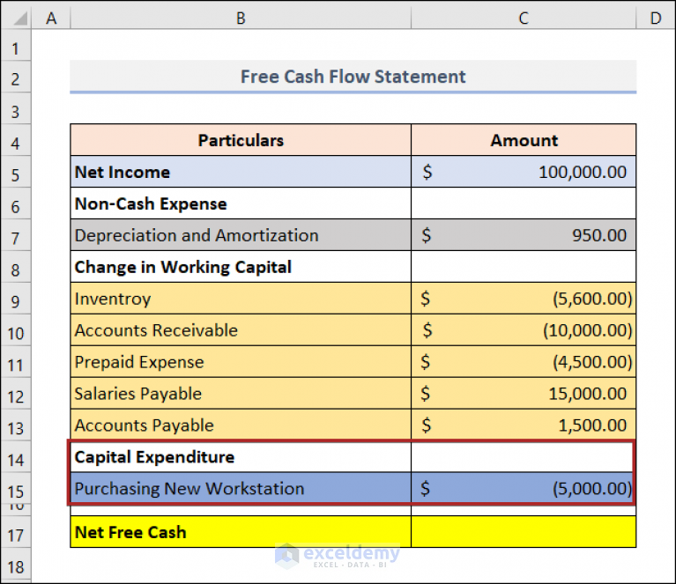Select column C header
676x584 pixels.
[524, 16]
